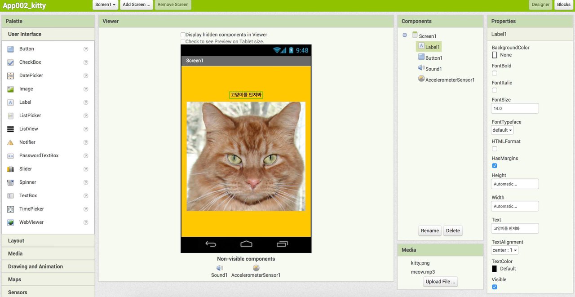This screenshot has height=297, width=575.
Task: Click the phone's back navigation icon
Action: 211,244
